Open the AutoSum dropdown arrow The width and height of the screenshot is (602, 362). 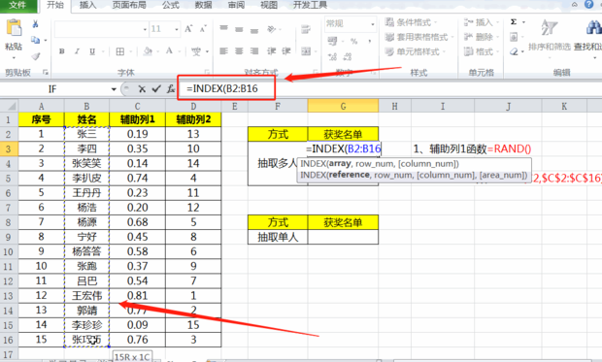tap(523, 22)
